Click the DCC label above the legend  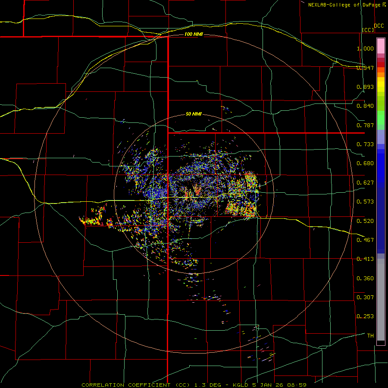pos(379,26)
